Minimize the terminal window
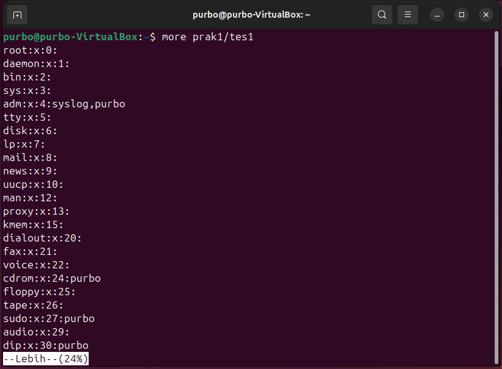This screenshot has width=502, height=369. pyautogui.click(x=437, y=15)
